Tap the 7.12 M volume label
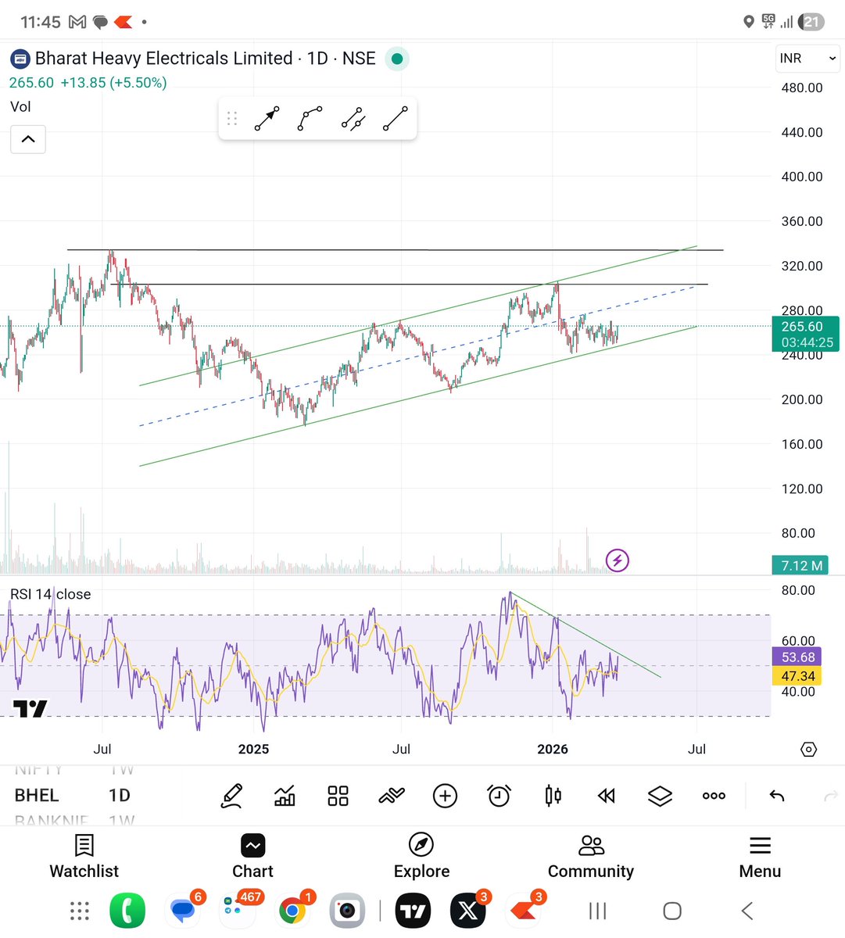Image resolution: width=845 pixels, height=938 pixels. [x=801, y=565]
